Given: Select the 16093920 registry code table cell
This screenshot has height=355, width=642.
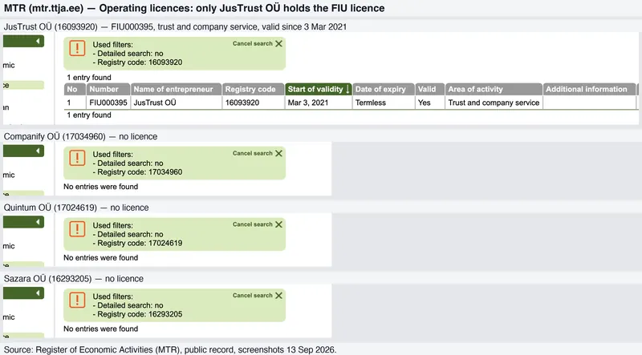Looking at the screenshot, I should coord(253,103).
